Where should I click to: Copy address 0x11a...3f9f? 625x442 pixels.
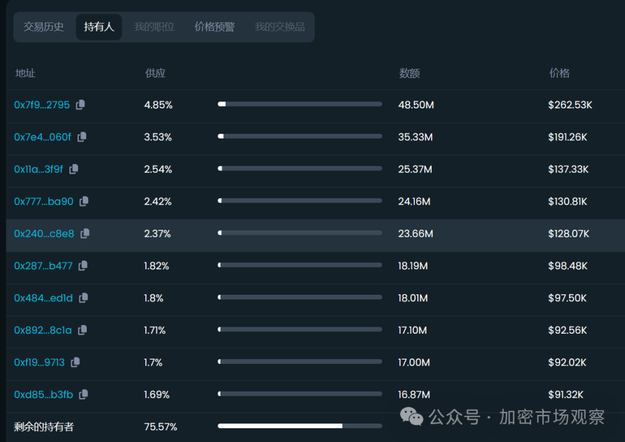(73, 169)
